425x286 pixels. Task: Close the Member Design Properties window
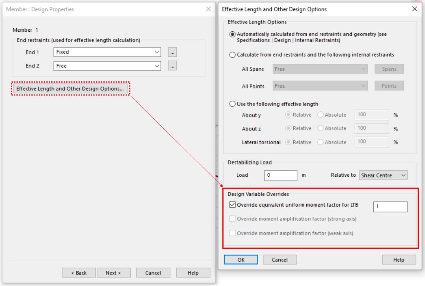208,9
